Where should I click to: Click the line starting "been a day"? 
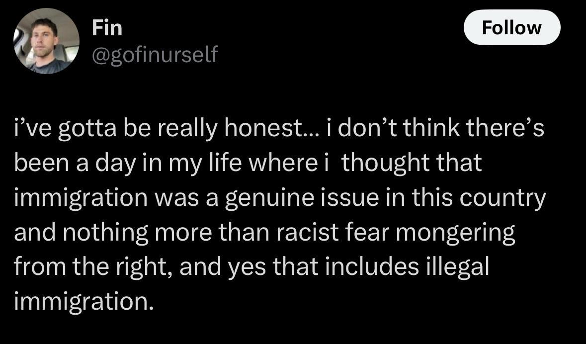[x=248, y=164]
